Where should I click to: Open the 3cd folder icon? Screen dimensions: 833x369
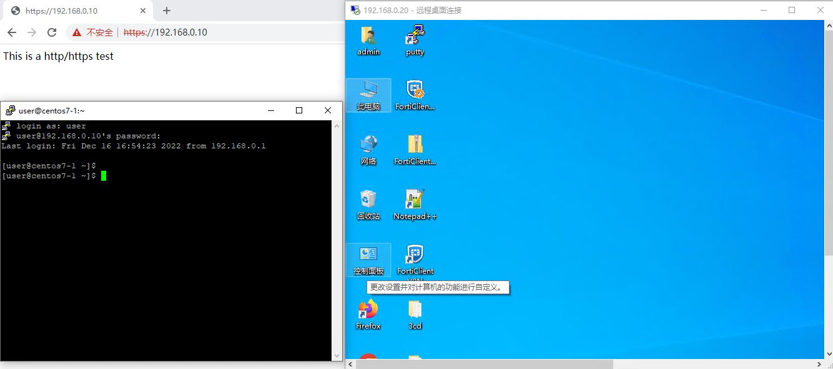click(x=415, y=310)
